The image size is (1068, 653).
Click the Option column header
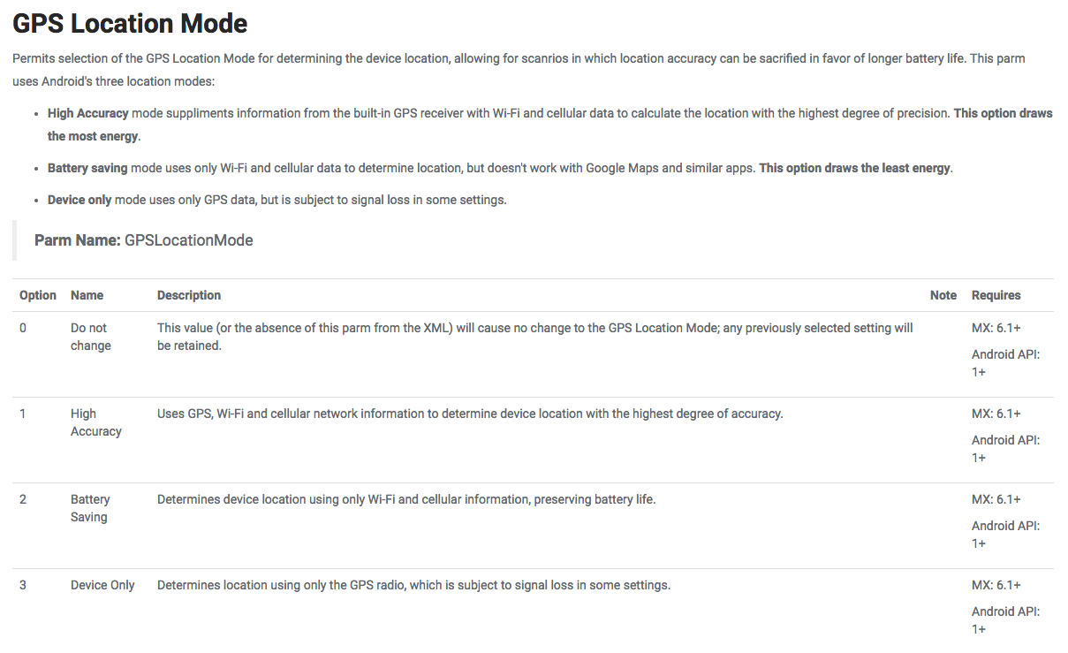pos(38,295)
